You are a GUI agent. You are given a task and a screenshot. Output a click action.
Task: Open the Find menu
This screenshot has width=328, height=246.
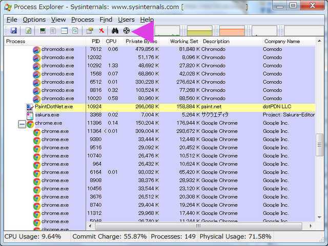(106, 19)
